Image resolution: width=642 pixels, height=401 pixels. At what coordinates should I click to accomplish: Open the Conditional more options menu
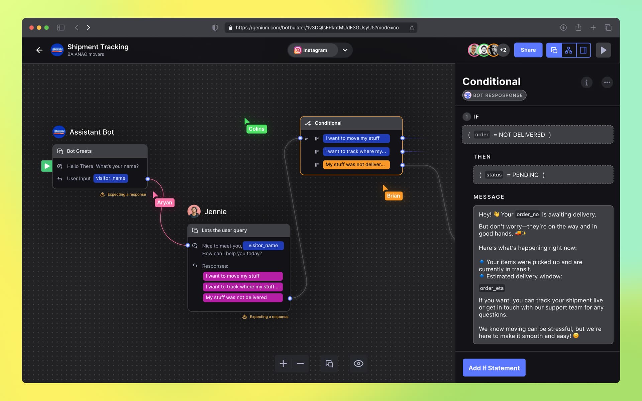[x=607, y=83]
